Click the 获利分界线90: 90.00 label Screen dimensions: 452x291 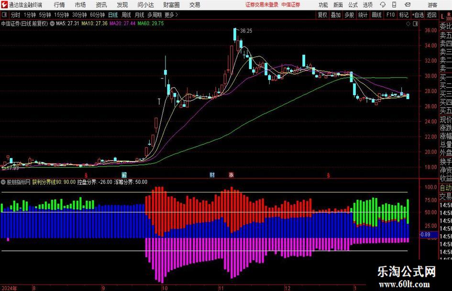coord(54,182)
